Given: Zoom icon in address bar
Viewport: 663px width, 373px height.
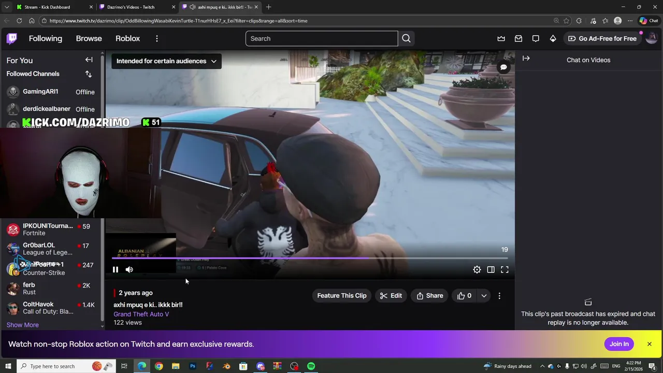Looking at the screenshot, I should [x=556, y=21].
